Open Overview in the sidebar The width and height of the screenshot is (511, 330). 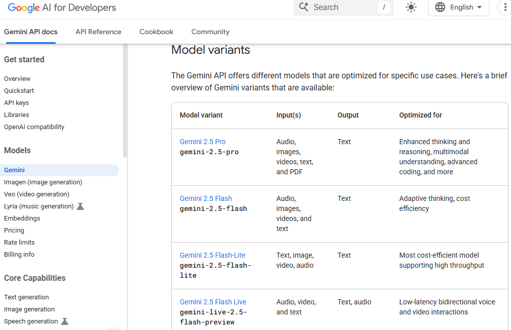[x=17, y=78]
